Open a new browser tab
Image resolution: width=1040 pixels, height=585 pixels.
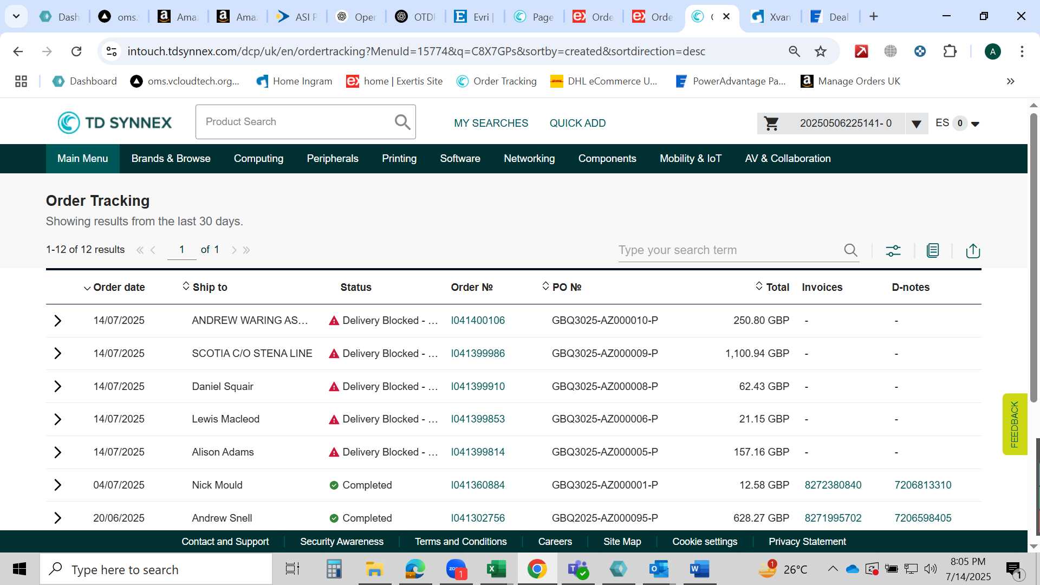pos(874,17)
